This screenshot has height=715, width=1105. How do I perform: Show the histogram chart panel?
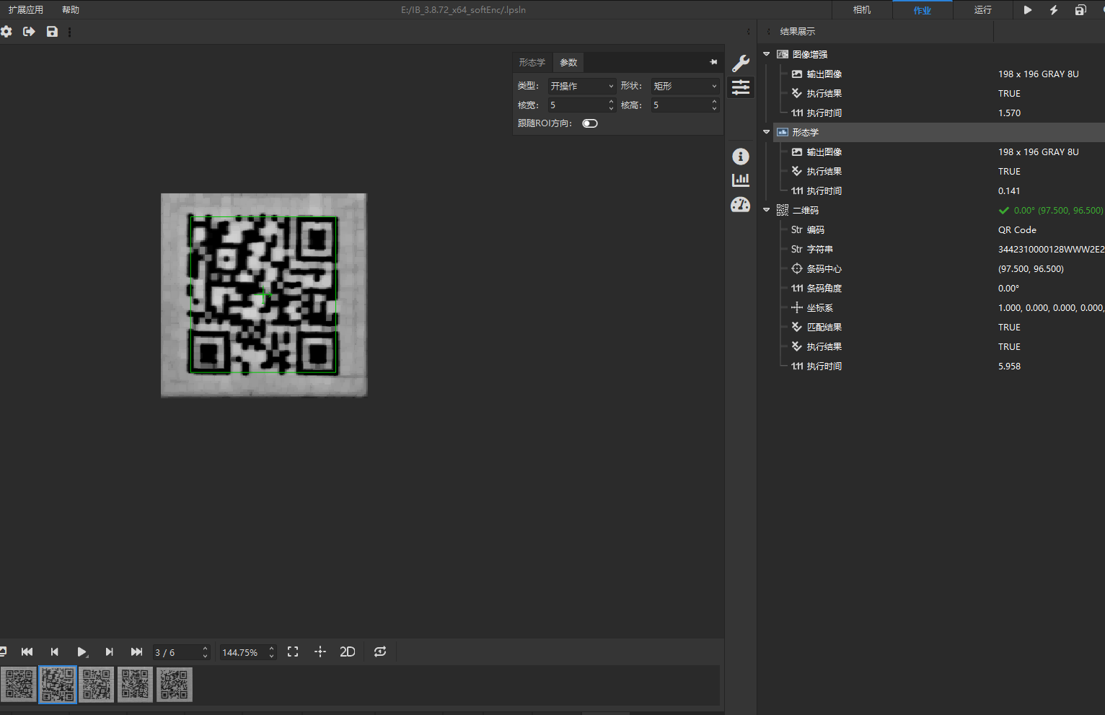(741, 180)
